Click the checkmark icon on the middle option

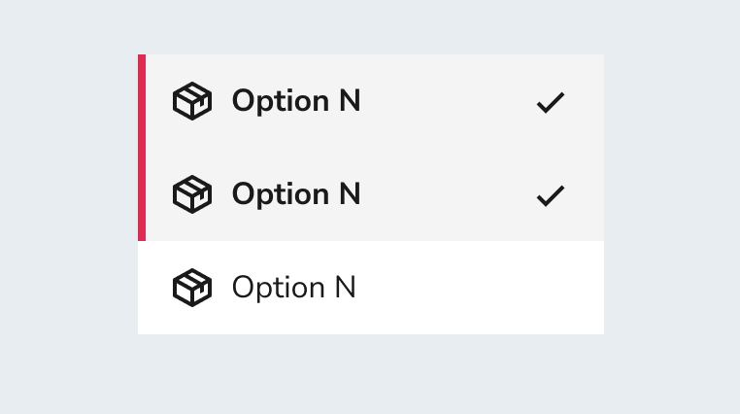[x=551, y=196]
